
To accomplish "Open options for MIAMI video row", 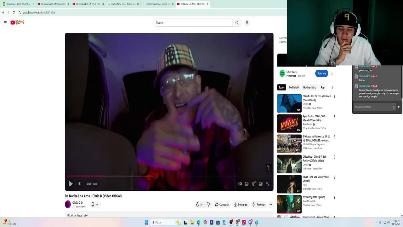I will point(334,117).
